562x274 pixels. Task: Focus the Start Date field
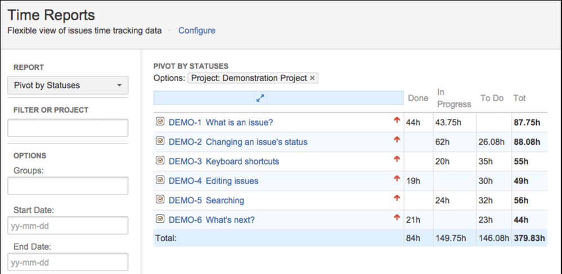point(68,226)
